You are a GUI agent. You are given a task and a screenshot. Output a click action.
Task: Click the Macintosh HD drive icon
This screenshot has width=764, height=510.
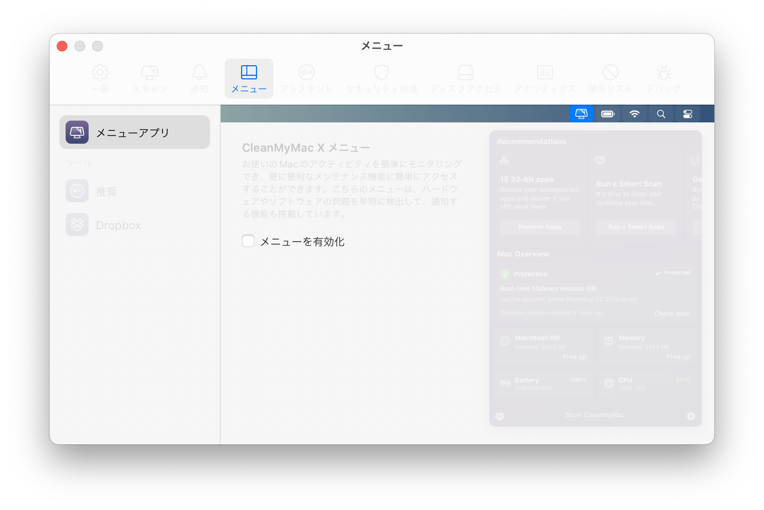(x=505, y=341)
